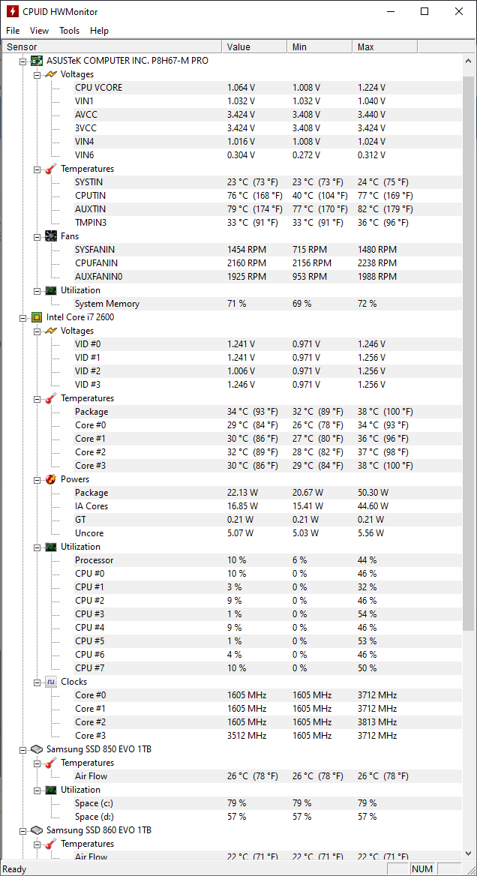Click the Max column header

[385, 47]
